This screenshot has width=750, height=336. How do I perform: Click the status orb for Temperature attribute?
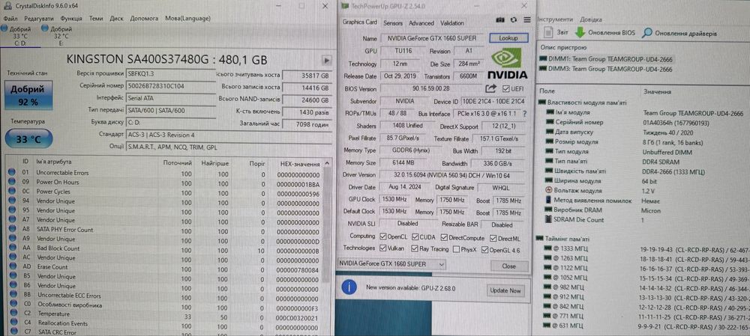click(x=12, y=314)
